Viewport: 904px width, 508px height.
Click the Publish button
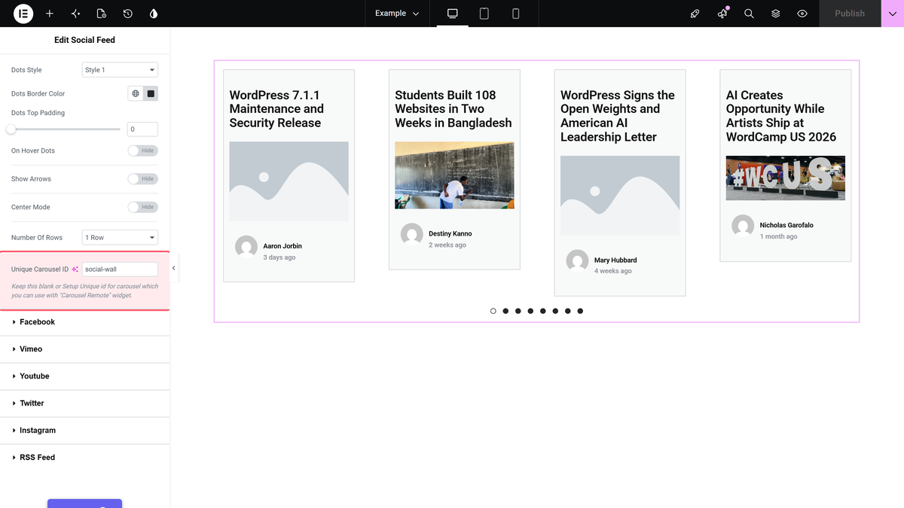click(x=850, y=14)
